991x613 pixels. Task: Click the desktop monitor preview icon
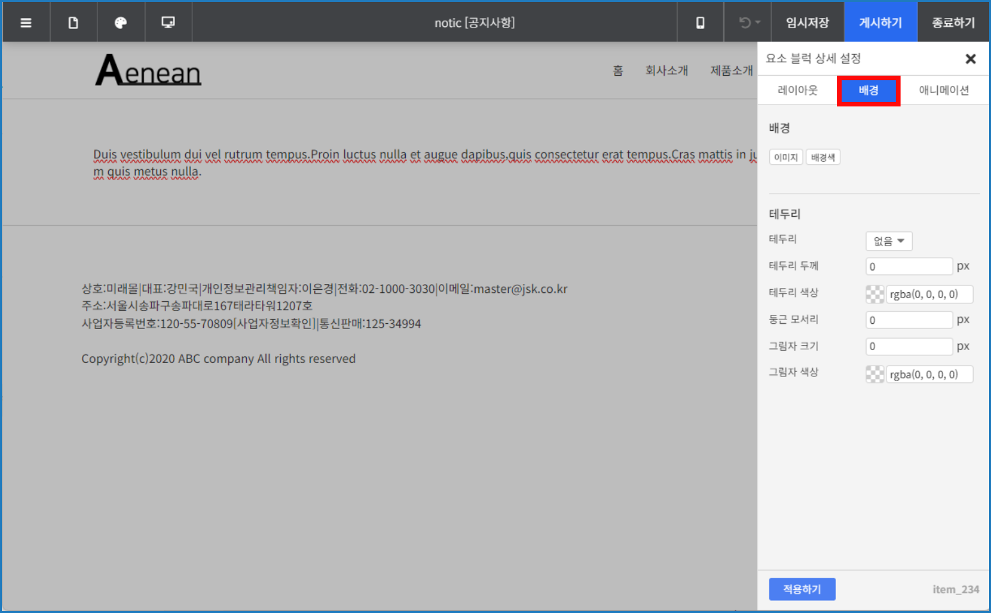click(x=168, y=23)
